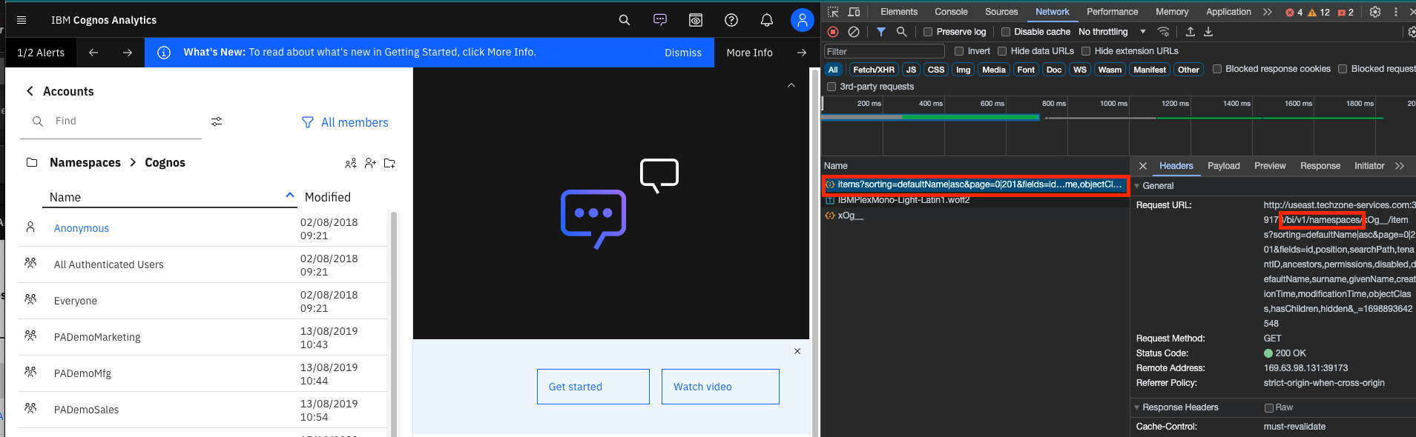This screenshot has height=437, width=1416.
Task: Check Hide extension URLs
Action: coord(1086,51)
